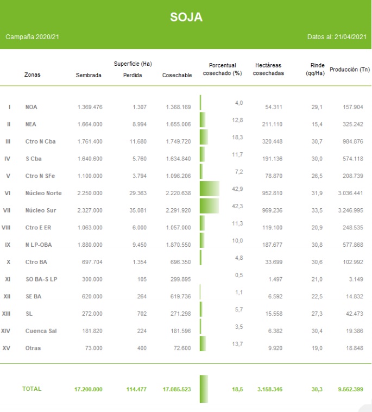The image size is (372, 412).
Task: Click the Producción (Tn) column header
Action: point(349,70)
